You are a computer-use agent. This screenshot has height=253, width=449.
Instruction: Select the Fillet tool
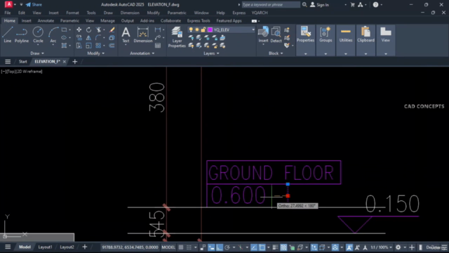[x=98, y=37]
